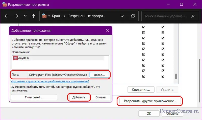Toggle eighth-row checkbox in left column
The width and height of the screenshot is (202, 120).
click(x=144, y=65)
